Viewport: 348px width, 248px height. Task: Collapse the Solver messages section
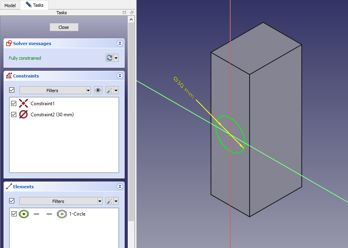[119, 44]
